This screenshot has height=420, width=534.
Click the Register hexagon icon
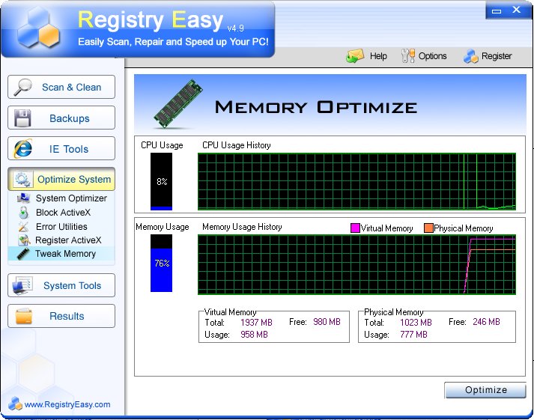[470, 56]
